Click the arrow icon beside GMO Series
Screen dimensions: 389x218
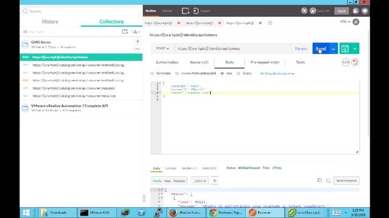tap(137, 41)
